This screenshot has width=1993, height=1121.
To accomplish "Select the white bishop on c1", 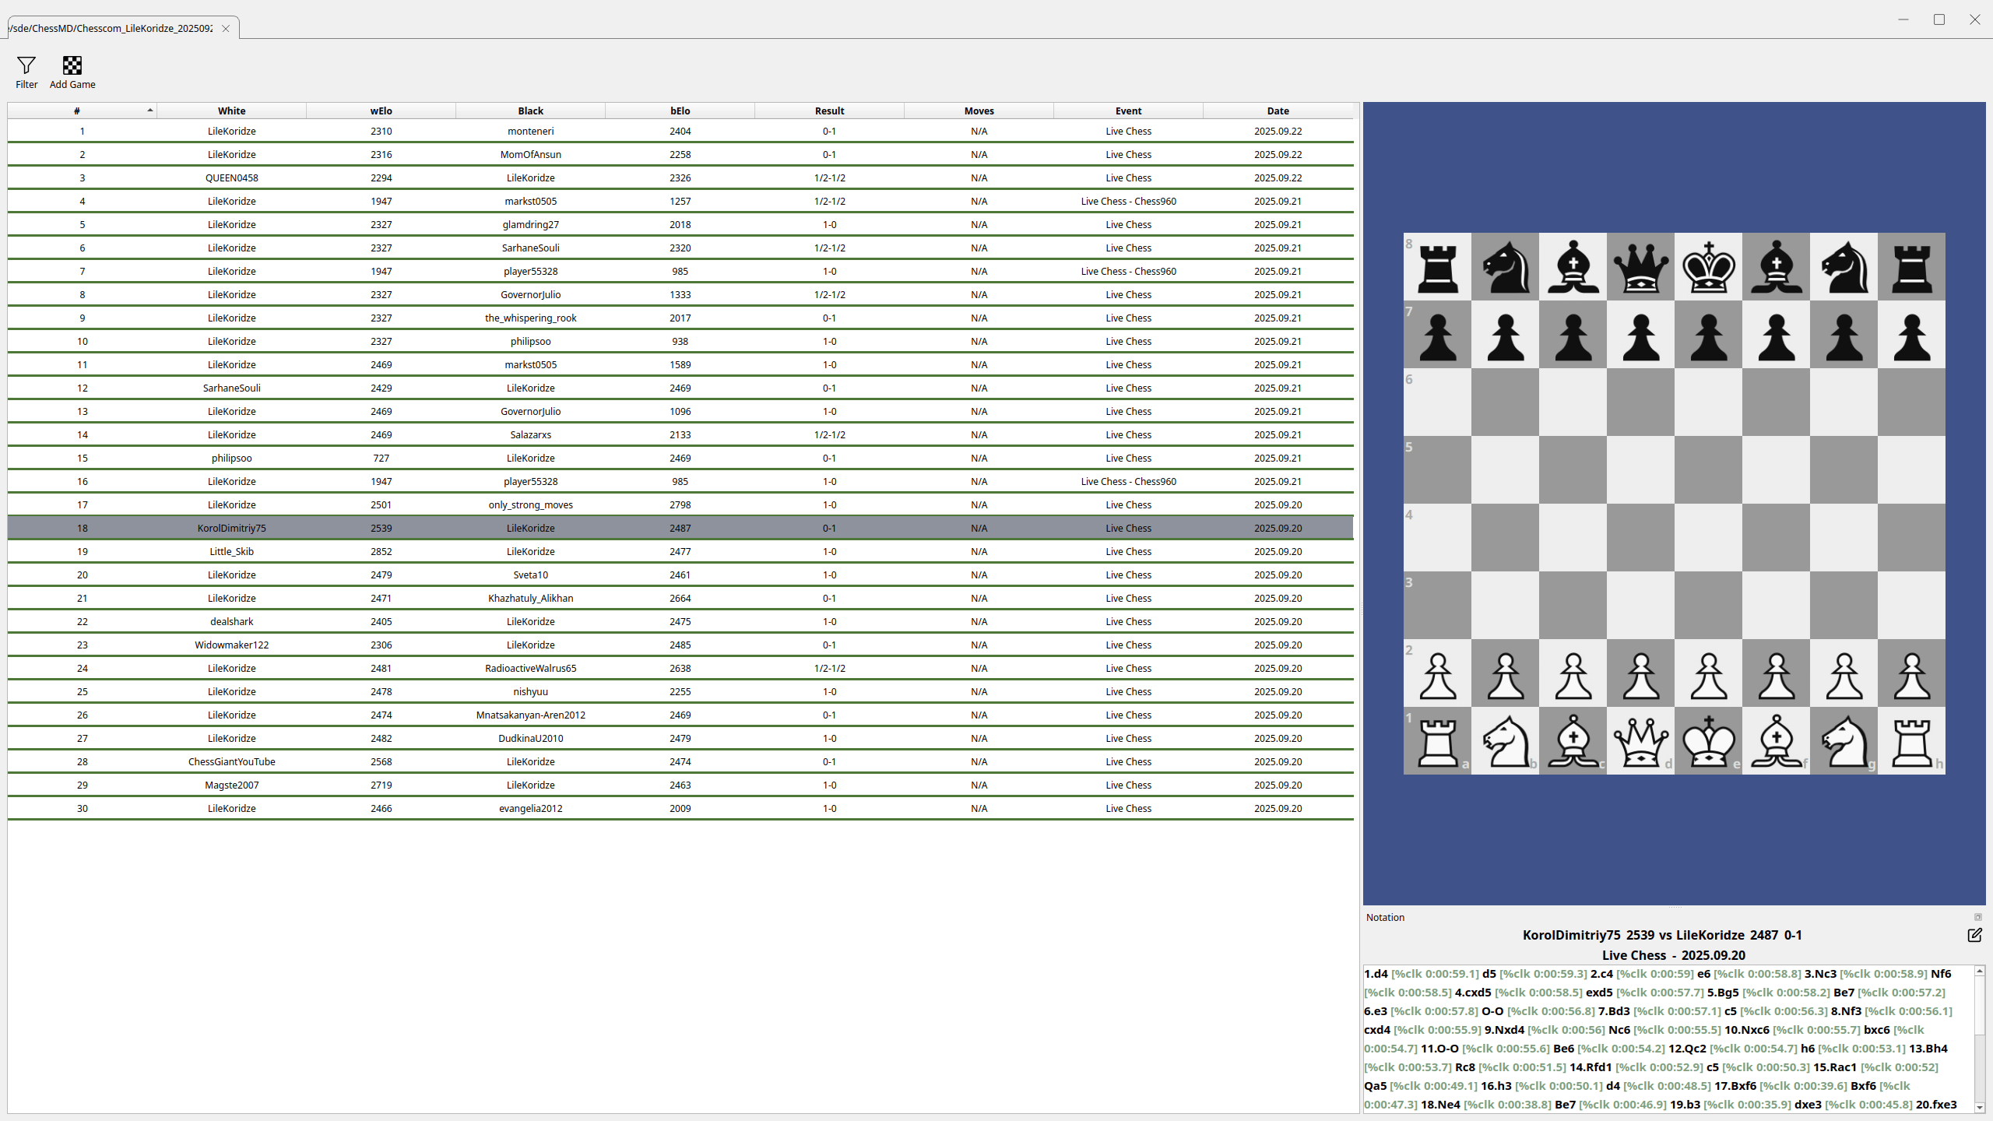I will tap(1573, 740).
